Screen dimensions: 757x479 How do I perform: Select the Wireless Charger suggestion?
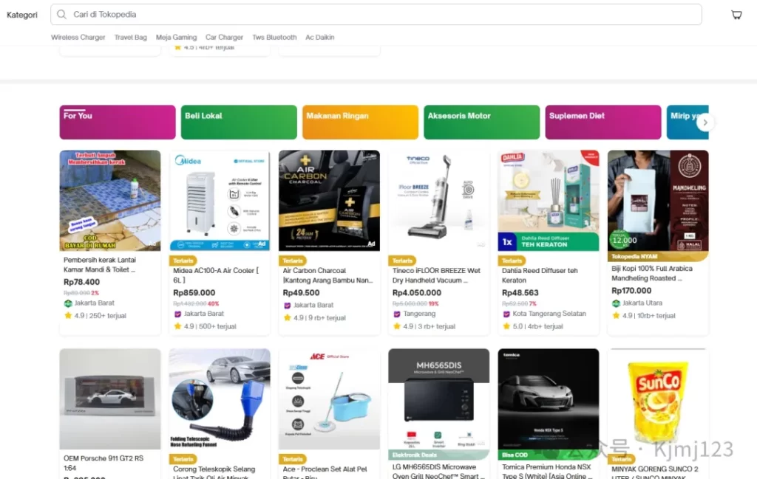coord(78,37)
